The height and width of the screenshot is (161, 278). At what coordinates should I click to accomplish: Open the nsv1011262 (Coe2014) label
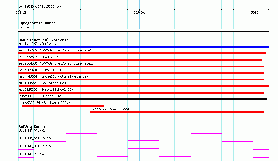(37, 44)
